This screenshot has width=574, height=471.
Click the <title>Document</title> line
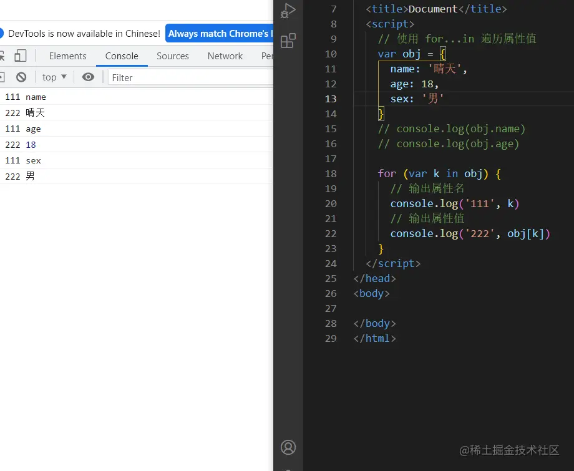436,9
